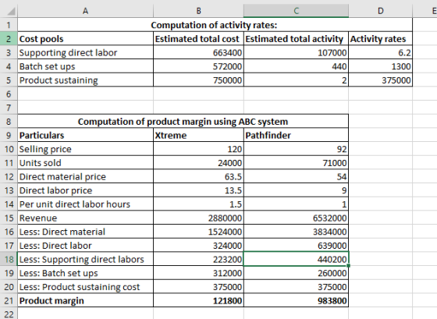437x319 pixels.
Task: Click the 'Units sold' label cell
Action: (85, 163)
